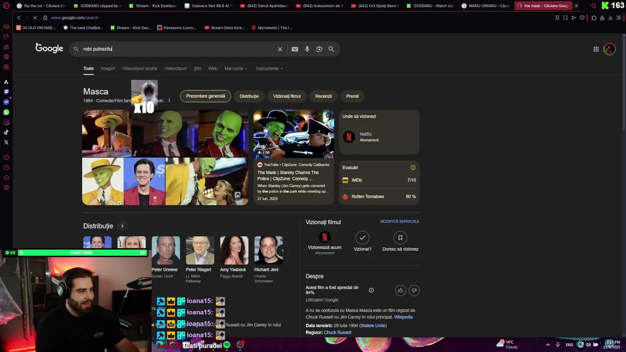Stop page loading with the X button

click(x=35, y=18)
